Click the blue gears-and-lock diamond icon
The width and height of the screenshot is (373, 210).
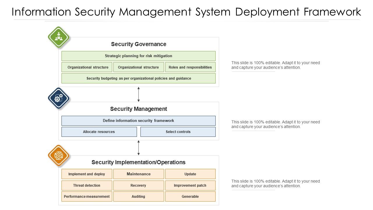coord(58,98)
